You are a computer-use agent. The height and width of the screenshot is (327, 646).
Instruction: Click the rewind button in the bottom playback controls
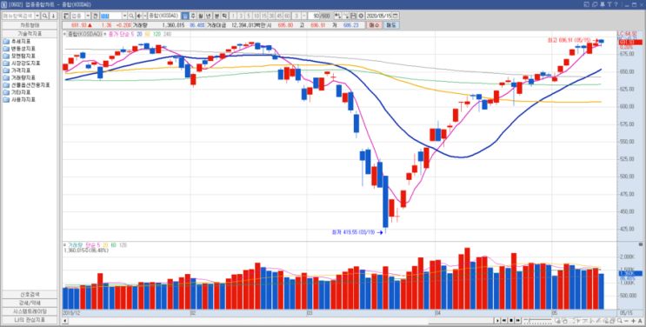click(x=504, y=320)
